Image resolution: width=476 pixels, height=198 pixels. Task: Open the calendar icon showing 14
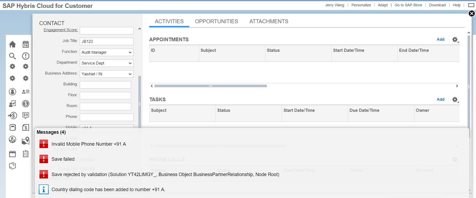coord(26,44)
